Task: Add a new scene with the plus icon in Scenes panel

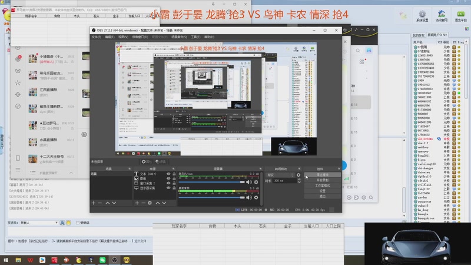Action: (94, 203)
